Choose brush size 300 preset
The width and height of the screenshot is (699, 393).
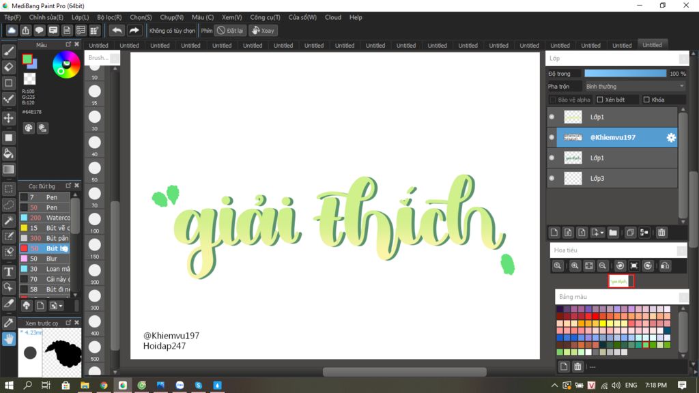pyautogui.click(x=94, y=299)
